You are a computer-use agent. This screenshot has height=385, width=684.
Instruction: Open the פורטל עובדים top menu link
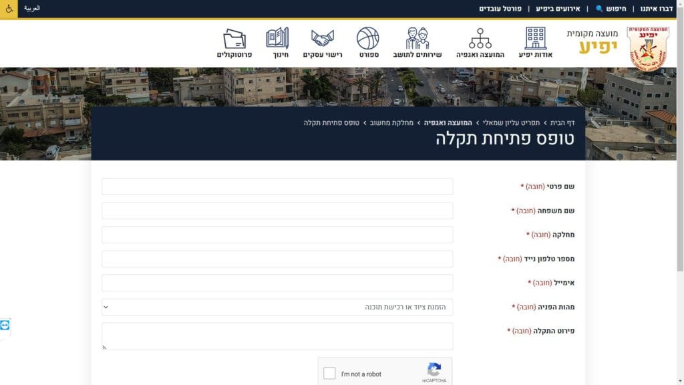(501, 9)
